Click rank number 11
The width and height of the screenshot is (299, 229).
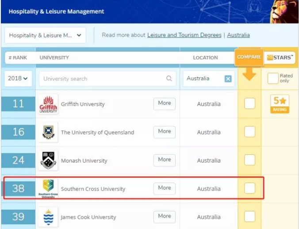coord(18,104)
